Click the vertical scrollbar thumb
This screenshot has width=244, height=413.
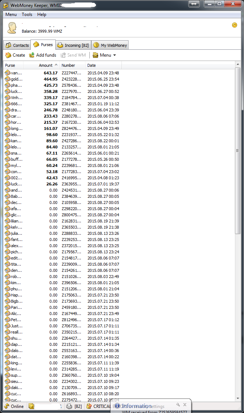click(x=238, y=151)
